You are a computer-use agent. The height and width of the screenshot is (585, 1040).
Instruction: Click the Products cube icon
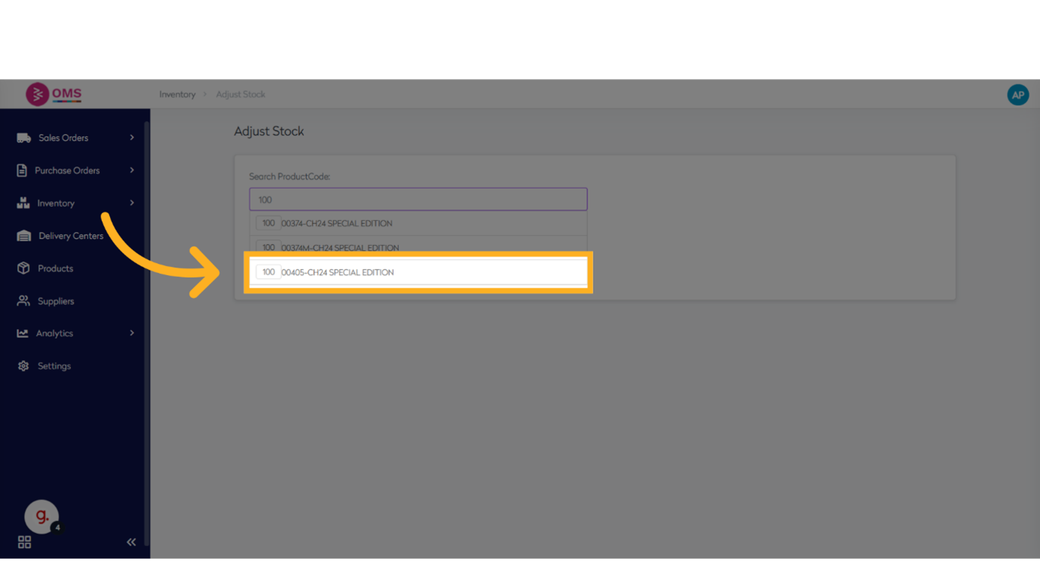click(x=23, y=268)
